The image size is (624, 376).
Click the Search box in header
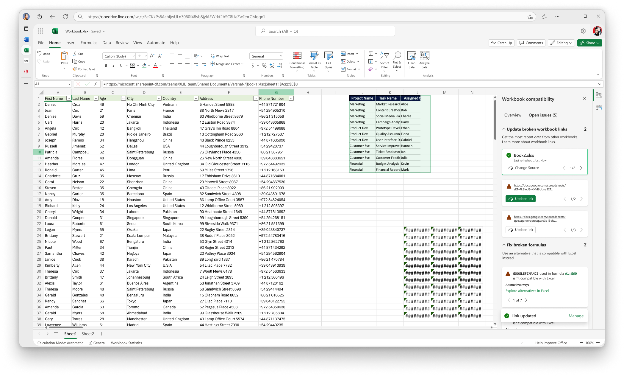[x=325, y=31]
